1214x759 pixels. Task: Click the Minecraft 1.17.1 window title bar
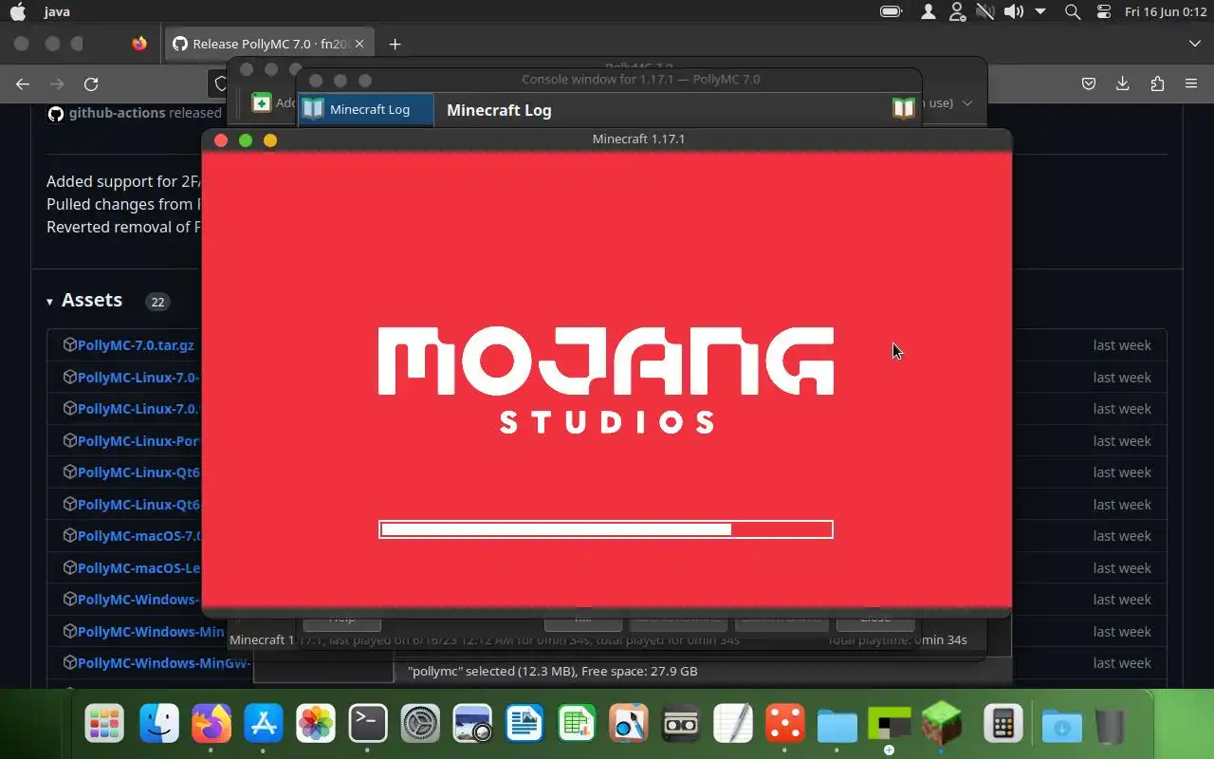tap(607, 139)
